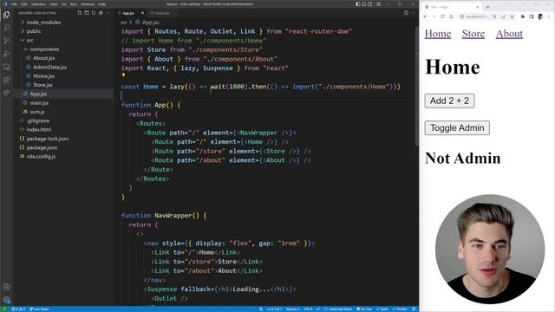Go to browser home page
Screen dimensions: 555x312
coord(451,16)
